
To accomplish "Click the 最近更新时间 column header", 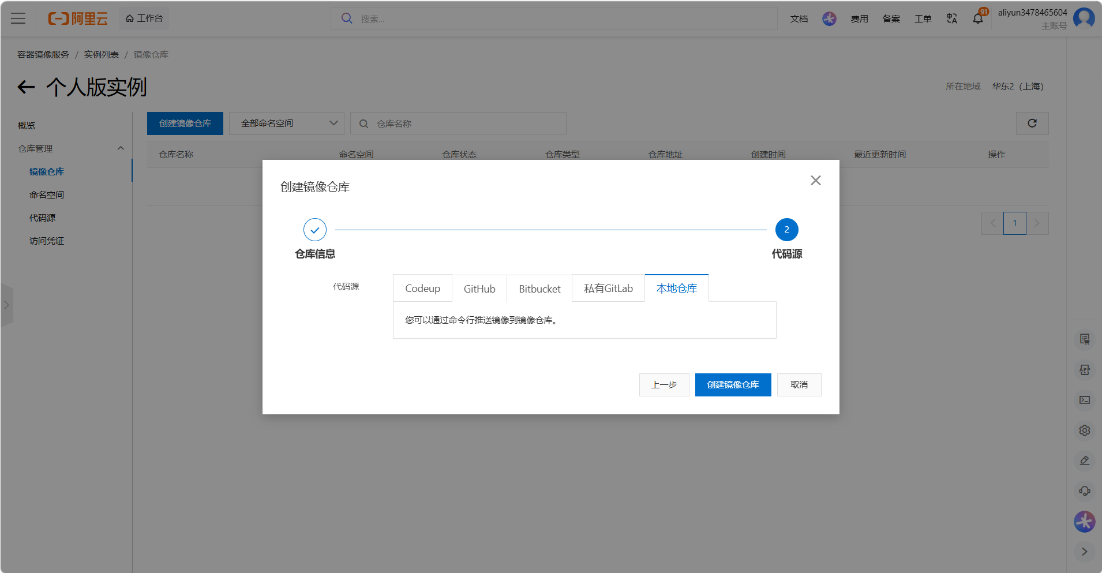I will coord(880,155).
